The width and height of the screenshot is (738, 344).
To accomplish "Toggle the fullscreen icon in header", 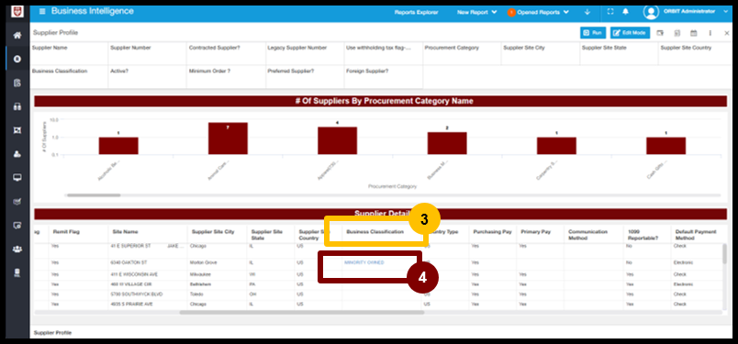I will pyautogui.click(x=610, y=12).
